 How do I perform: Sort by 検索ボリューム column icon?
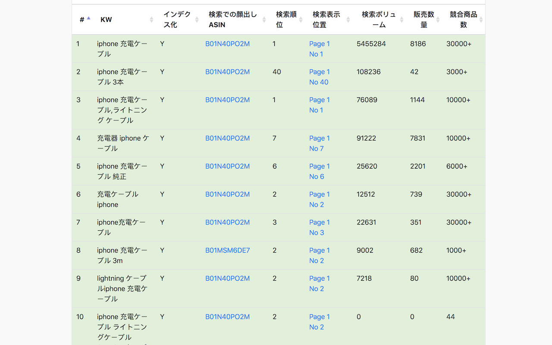(x=401, y=19)
